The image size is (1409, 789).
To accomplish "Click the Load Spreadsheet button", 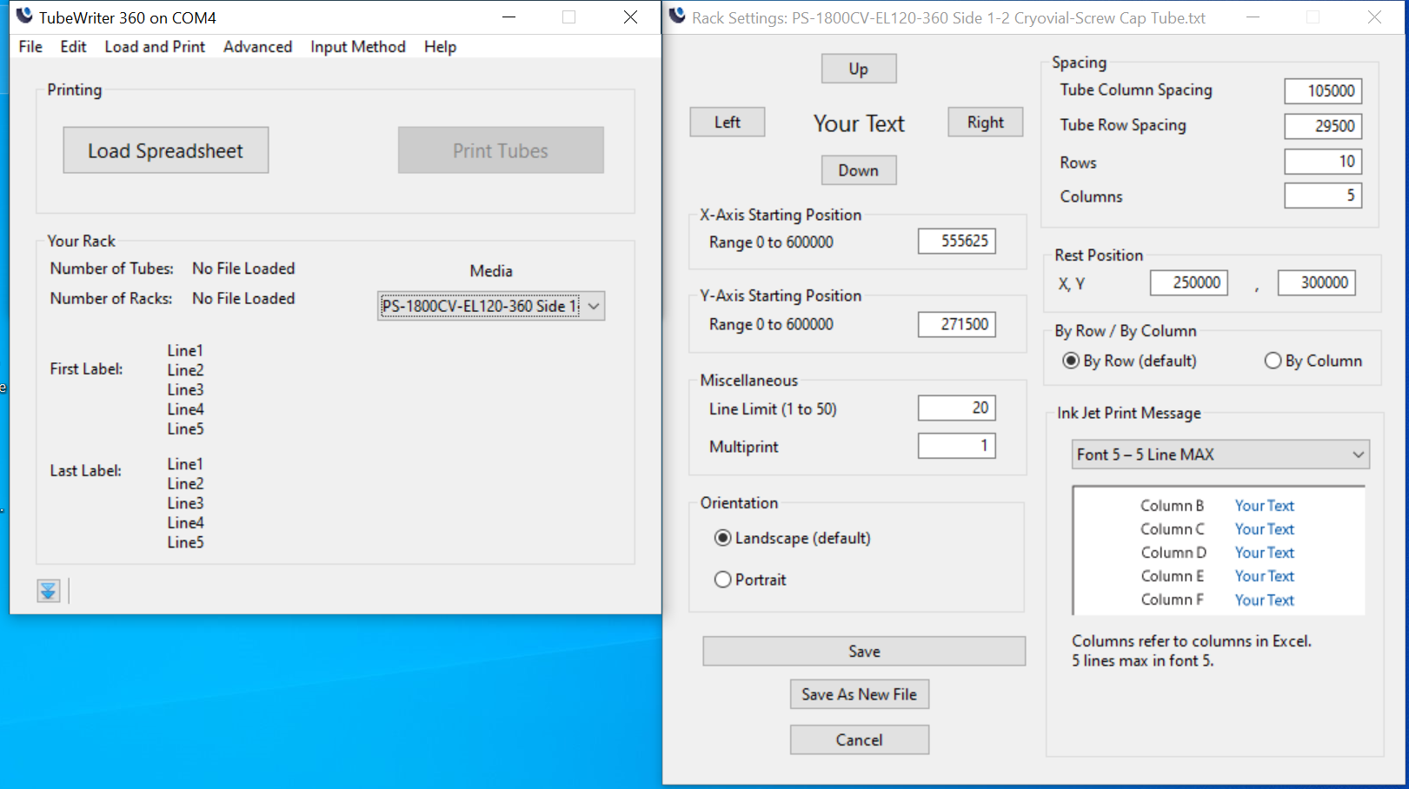I will [165, 150].
